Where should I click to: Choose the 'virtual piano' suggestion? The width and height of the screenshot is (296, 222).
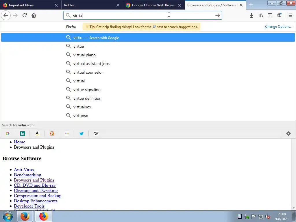coord(148,55)
